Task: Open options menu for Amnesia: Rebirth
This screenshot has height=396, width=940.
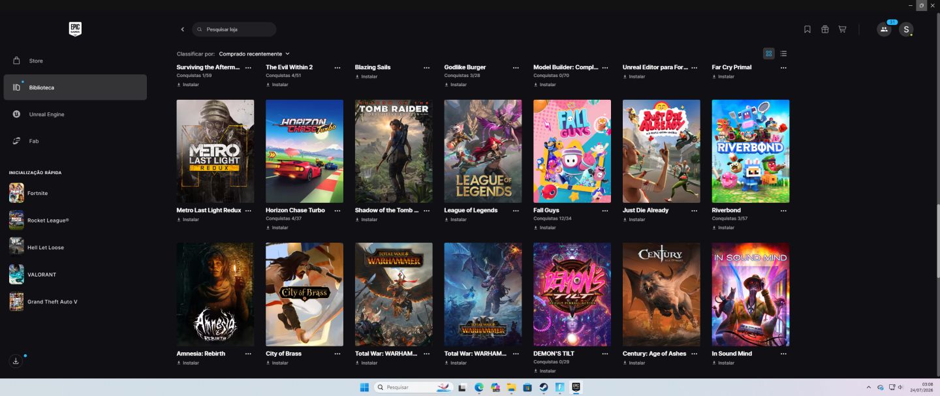Action: click(x=248, y=354)
